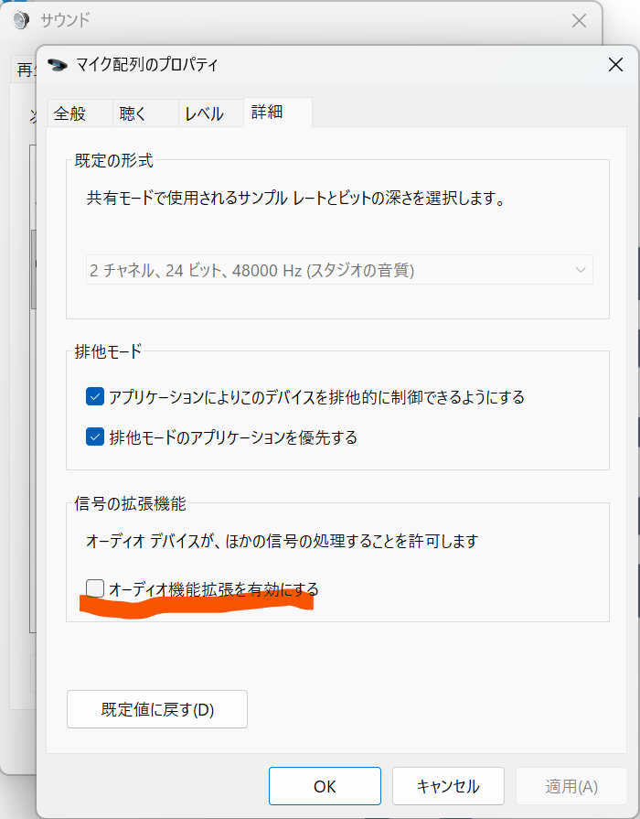Open the 既定の形式 sample rate combo box

(x=338, y=270)
